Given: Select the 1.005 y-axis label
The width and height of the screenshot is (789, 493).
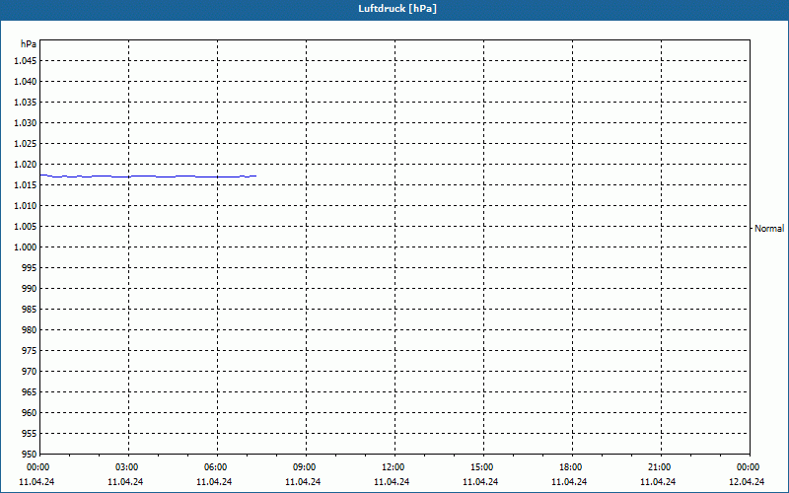Looking at the screenshot, I should tap(26, 227).
